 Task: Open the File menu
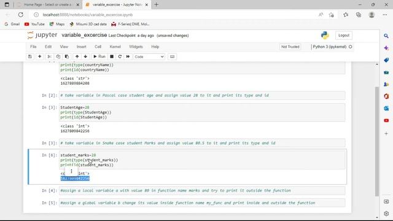click(x=33, y=47)
